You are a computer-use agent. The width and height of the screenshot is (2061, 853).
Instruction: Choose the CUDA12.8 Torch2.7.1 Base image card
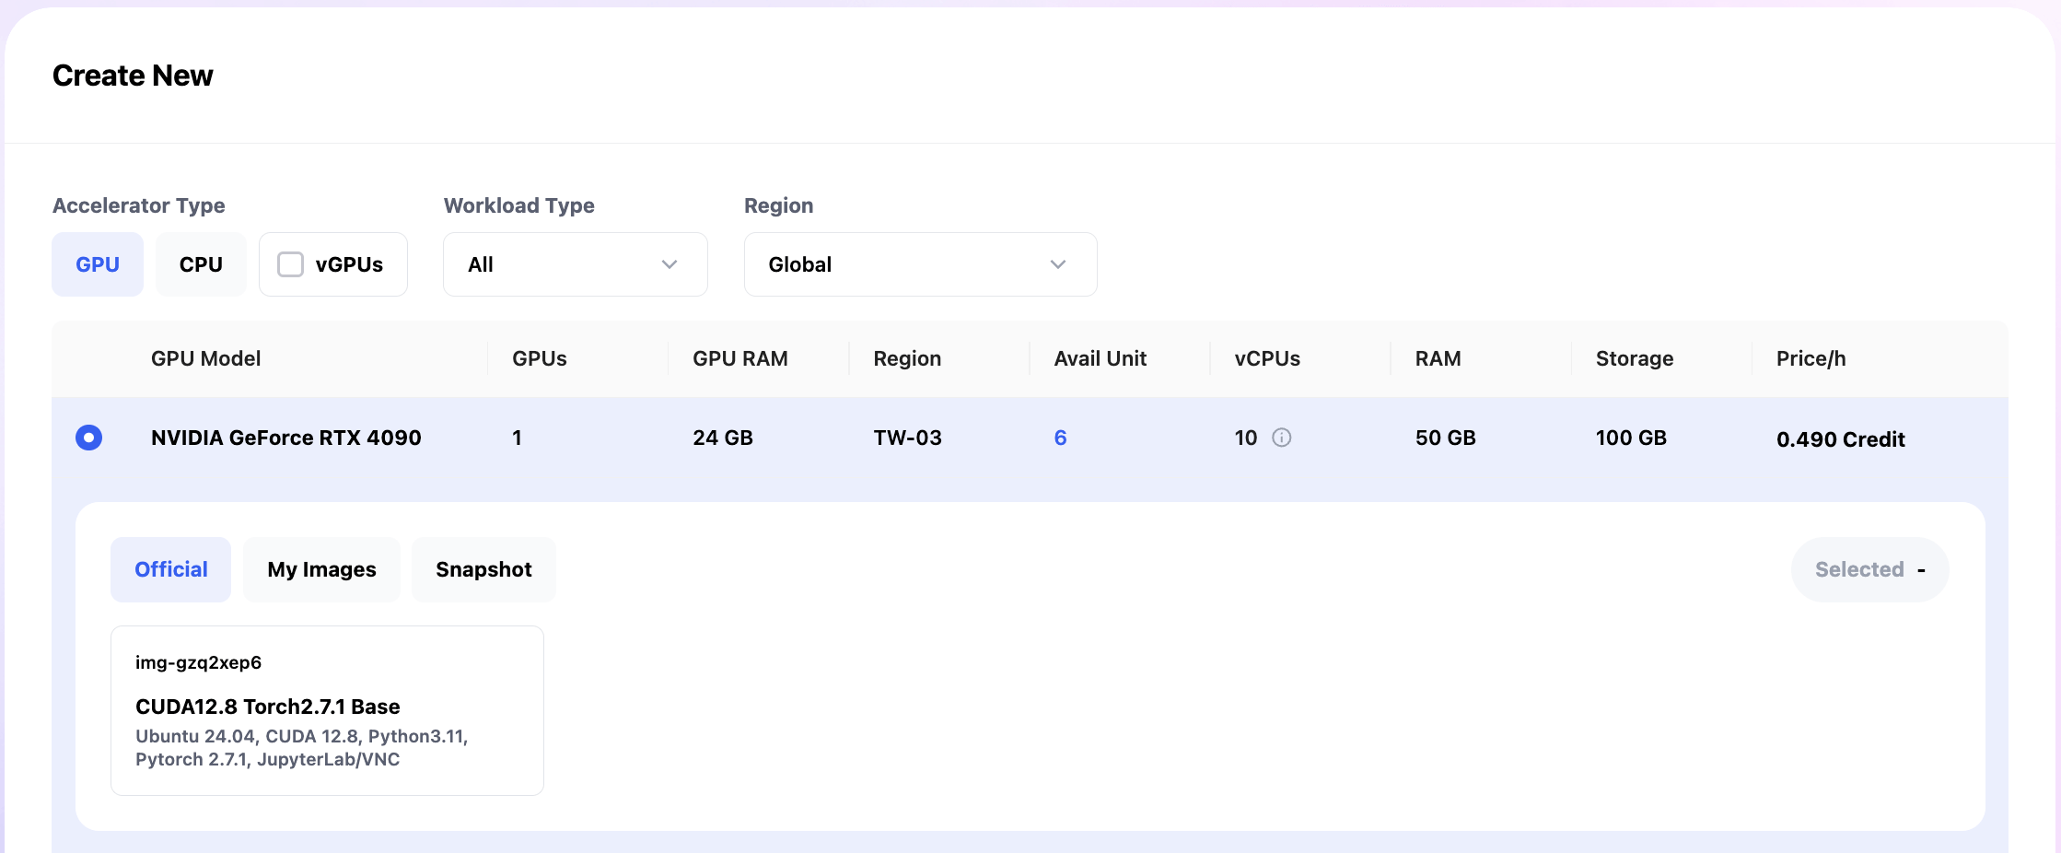(x=327, y=710)
